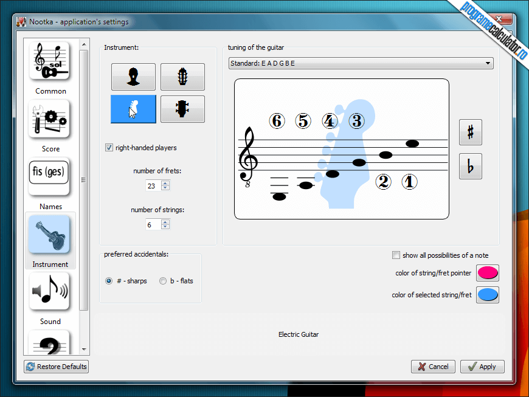Click the string 2 circled number

[383, 182]
